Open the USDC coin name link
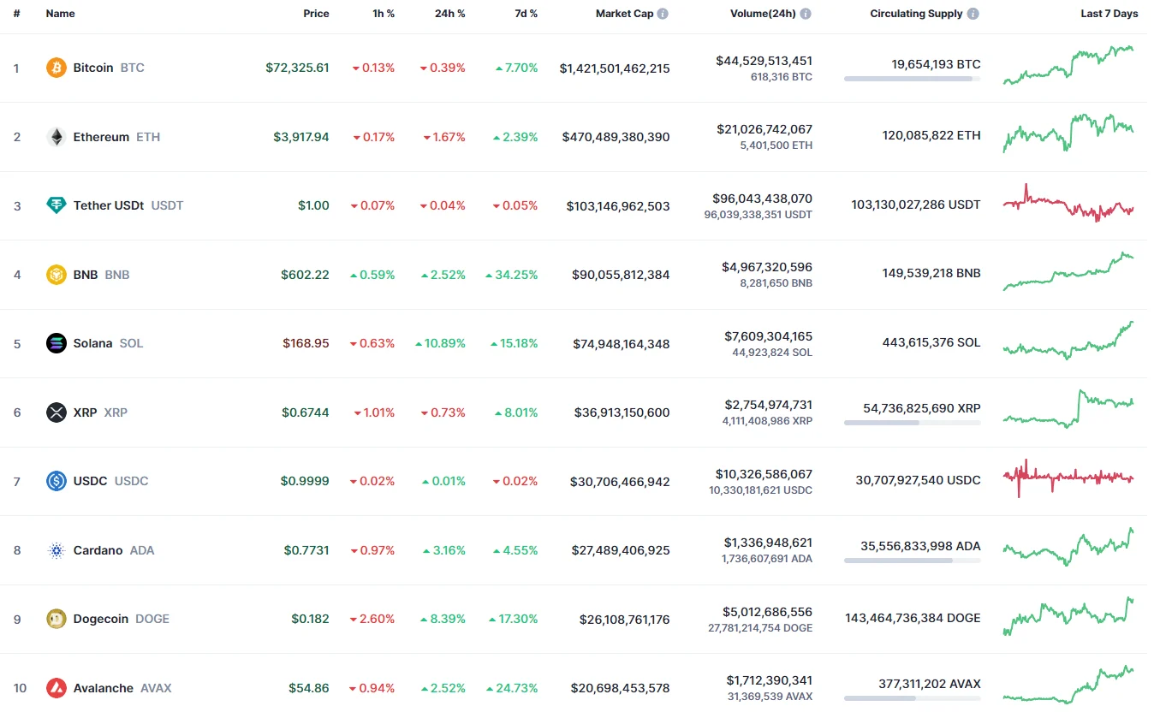The height and width of the screenshot is (718, 1166). click(91, 481)
